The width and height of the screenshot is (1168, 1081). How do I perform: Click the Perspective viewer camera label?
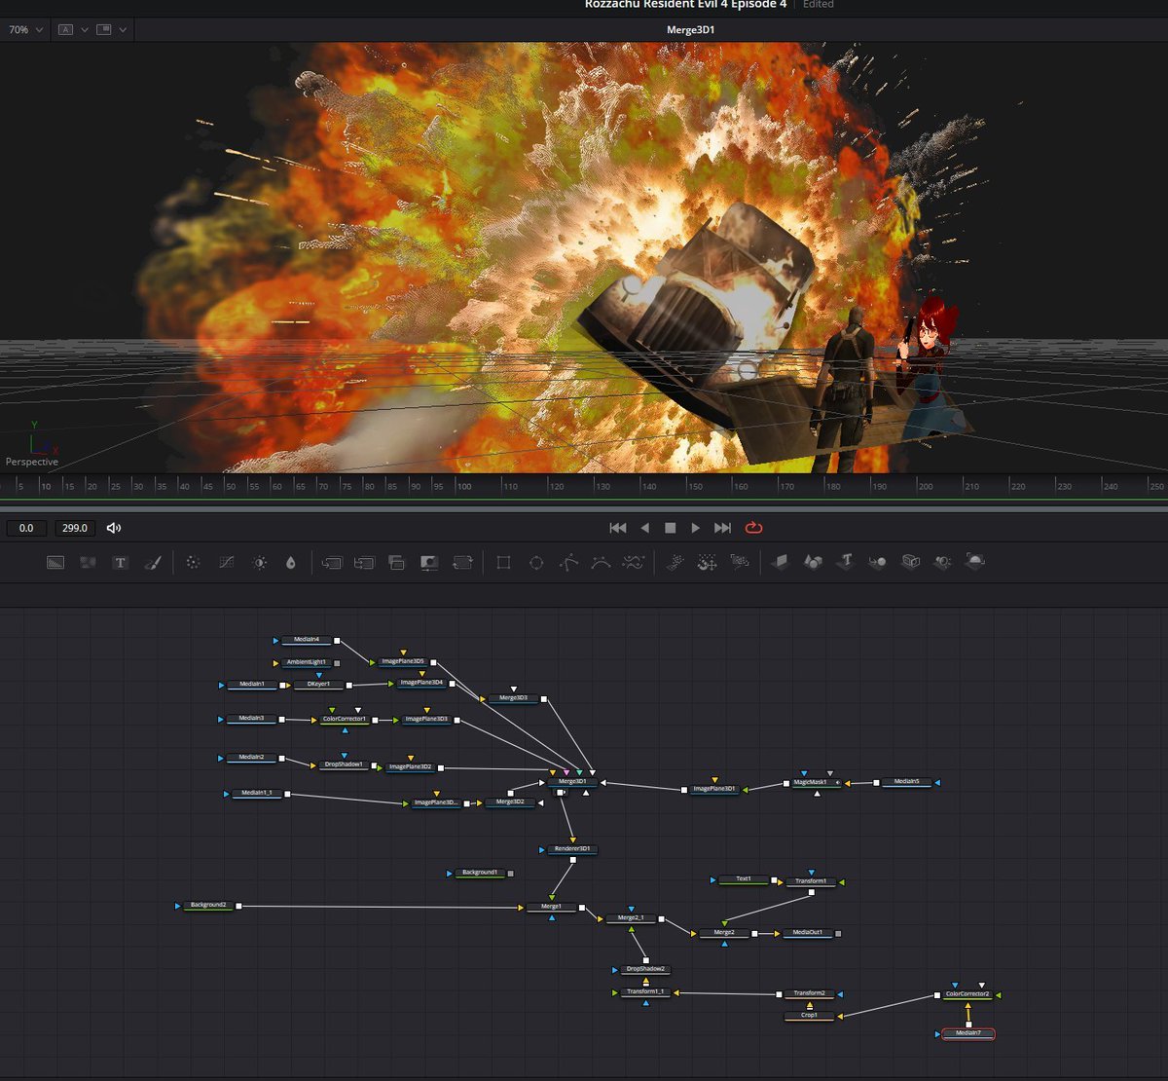click(32, 462)
